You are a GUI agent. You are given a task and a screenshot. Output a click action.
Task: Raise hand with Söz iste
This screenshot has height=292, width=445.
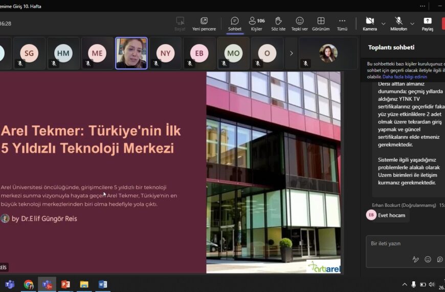[278, 24]
